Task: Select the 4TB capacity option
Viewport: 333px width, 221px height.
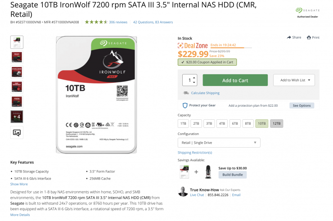Action: (222, 123)
